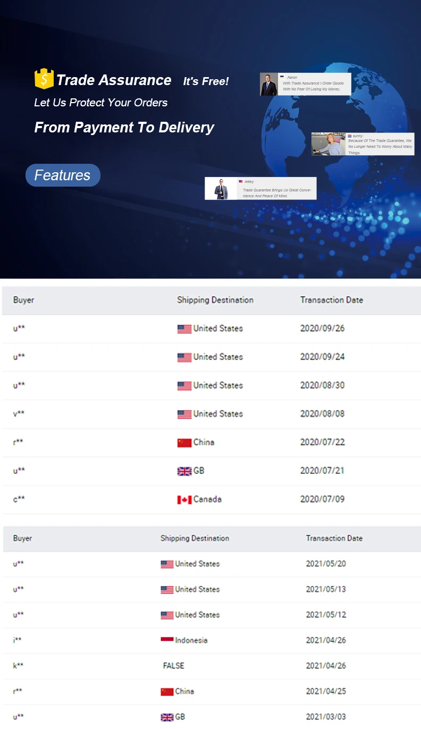Select the date 2021/05/20

click(326, 564)
